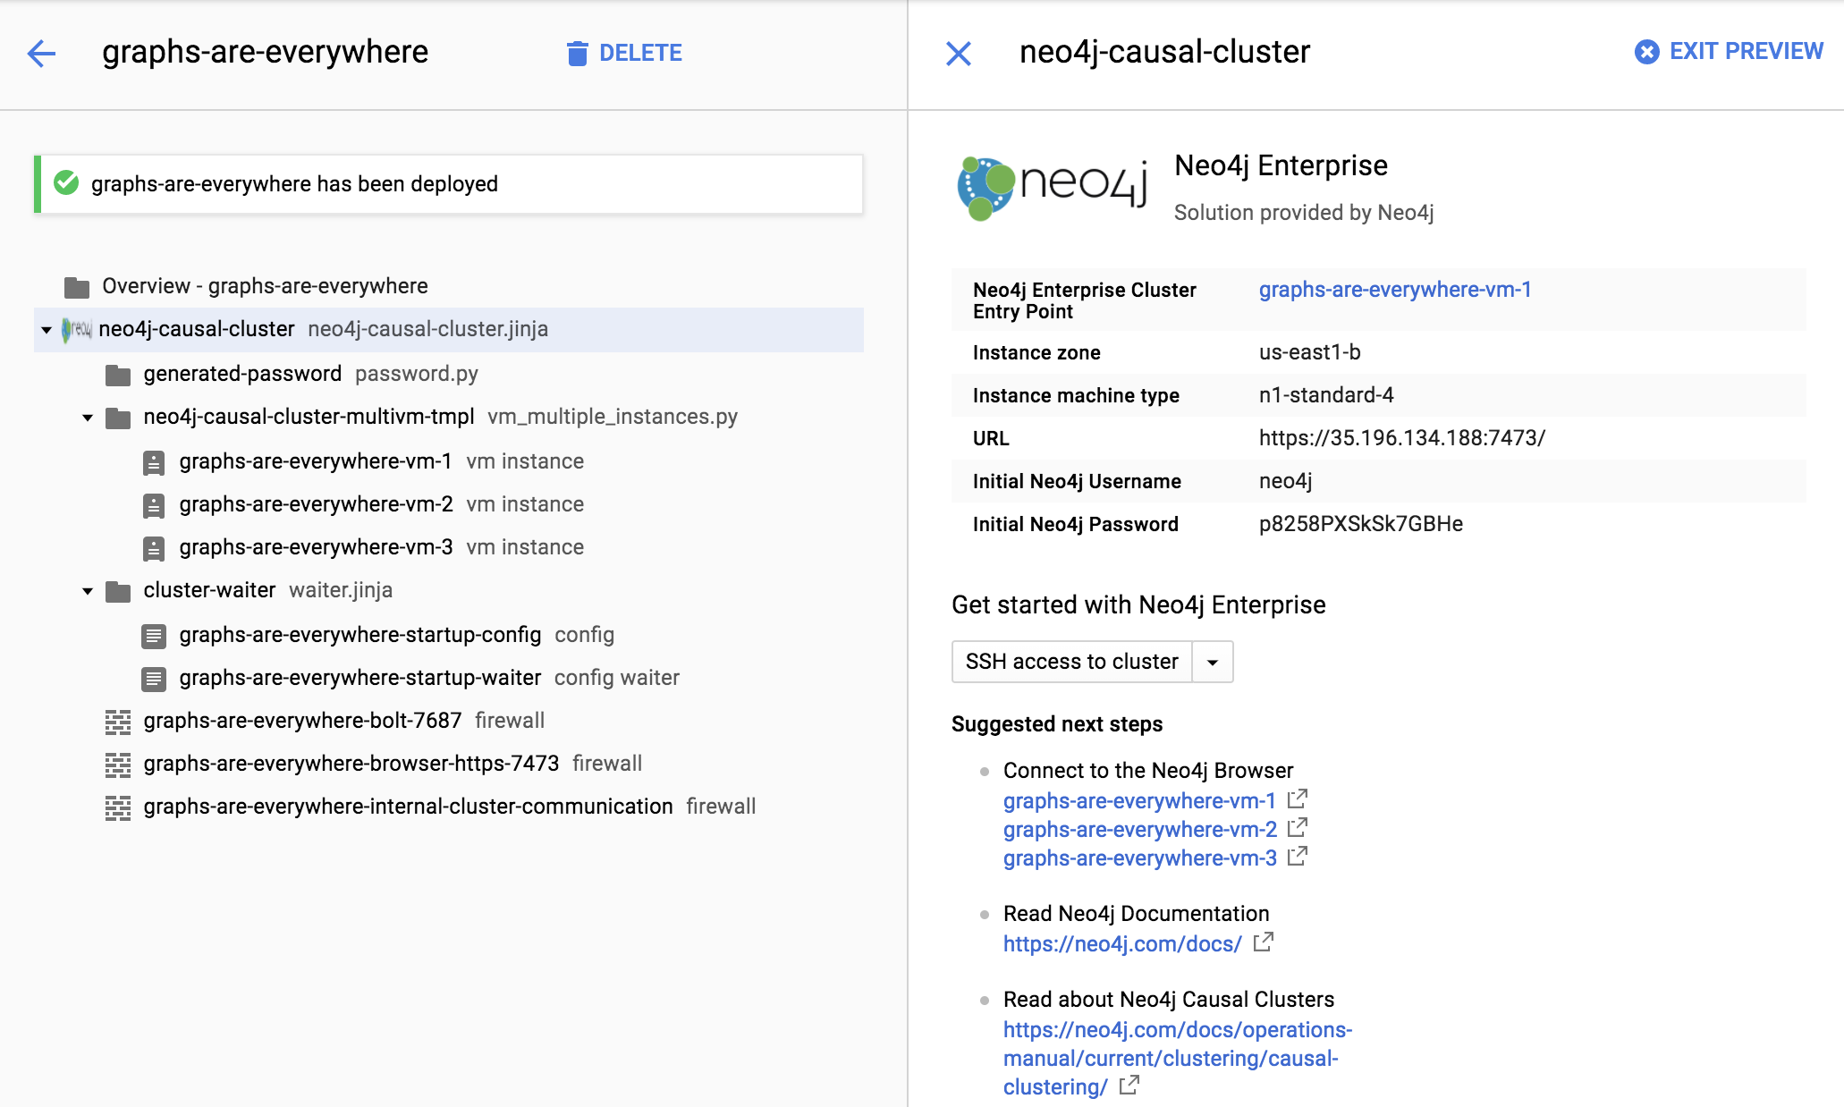Select the cluster-waiter tree item

[x=209, y=590]
